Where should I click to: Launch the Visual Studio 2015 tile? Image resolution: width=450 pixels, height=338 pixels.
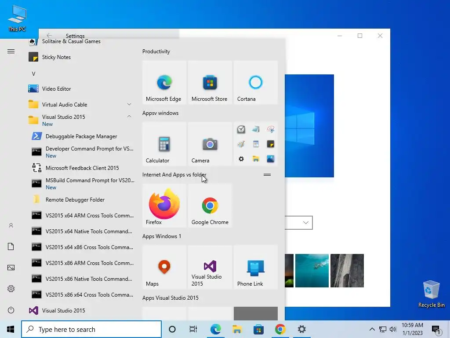point(210,267)
